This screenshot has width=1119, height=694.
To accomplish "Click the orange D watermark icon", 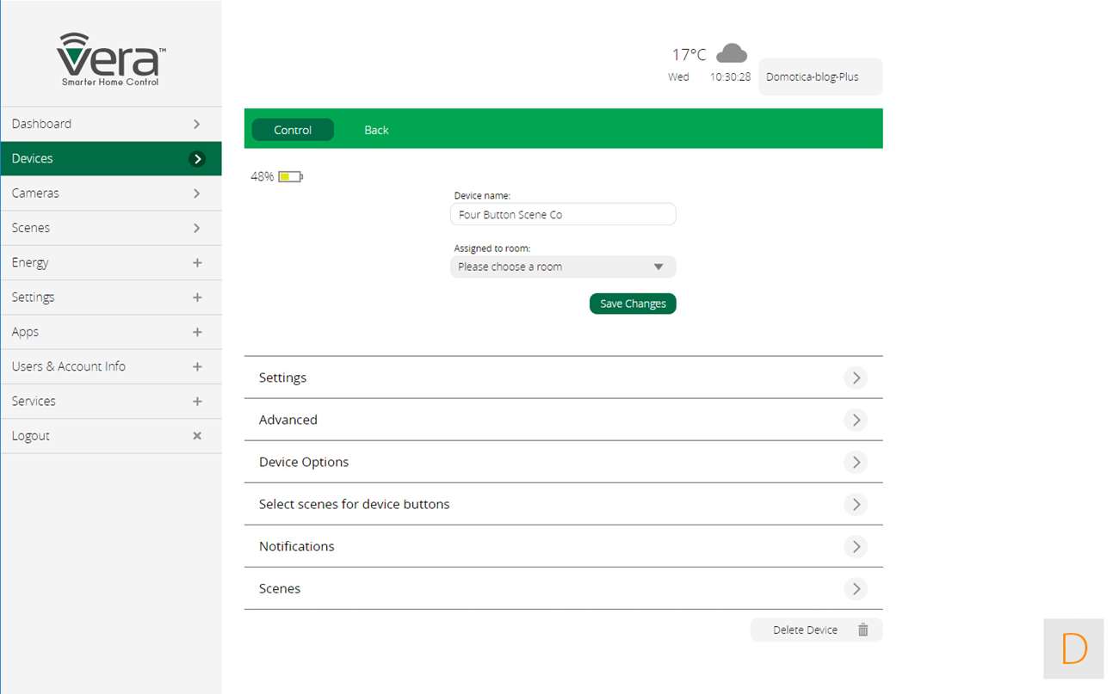I will pos(1073,648).
